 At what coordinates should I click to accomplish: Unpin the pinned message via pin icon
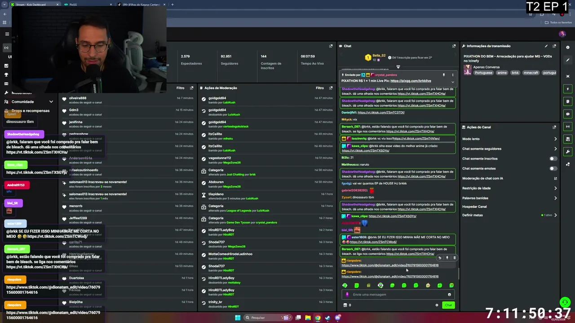click(x=444, y=75)
